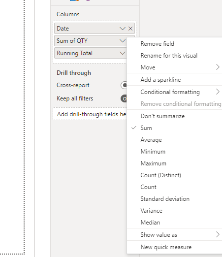
Task: Open the Sum of QTY dropdown chevron
Action: click(123, 41)
